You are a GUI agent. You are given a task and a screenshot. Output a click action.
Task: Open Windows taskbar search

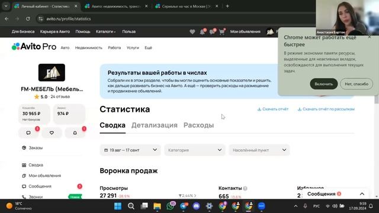coord(131,206)
